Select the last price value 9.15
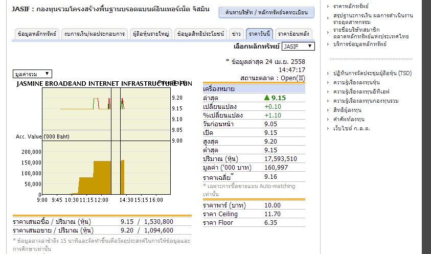431x254 pixels. click(279, 98)
